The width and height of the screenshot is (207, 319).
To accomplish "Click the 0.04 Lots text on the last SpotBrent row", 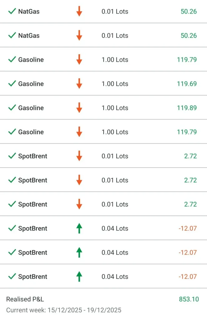I will pyautogui.click(x=115, y=277).
